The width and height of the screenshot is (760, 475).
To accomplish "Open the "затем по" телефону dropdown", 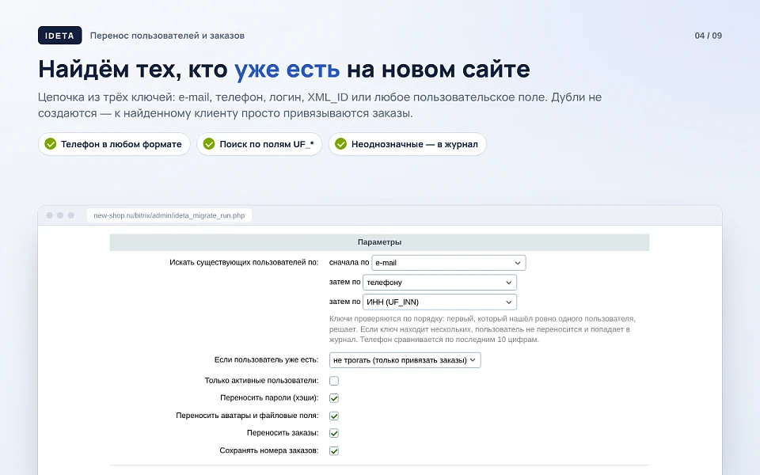I will pyautogui.click(x=439, y=282).
